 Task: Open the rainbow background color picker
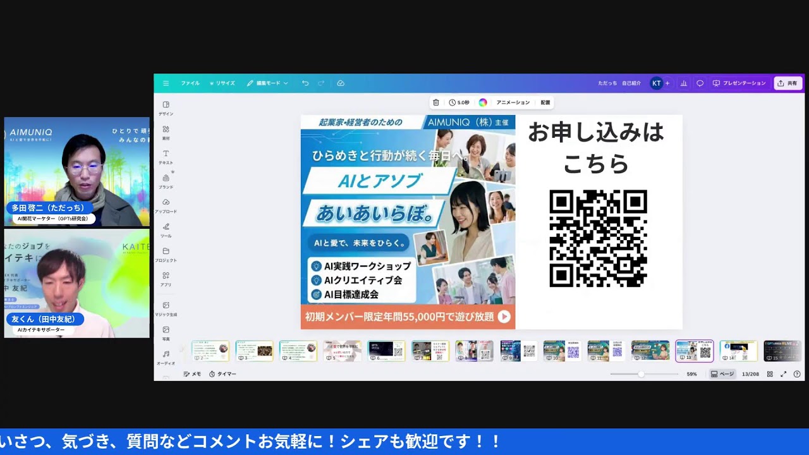click(483, 102)
